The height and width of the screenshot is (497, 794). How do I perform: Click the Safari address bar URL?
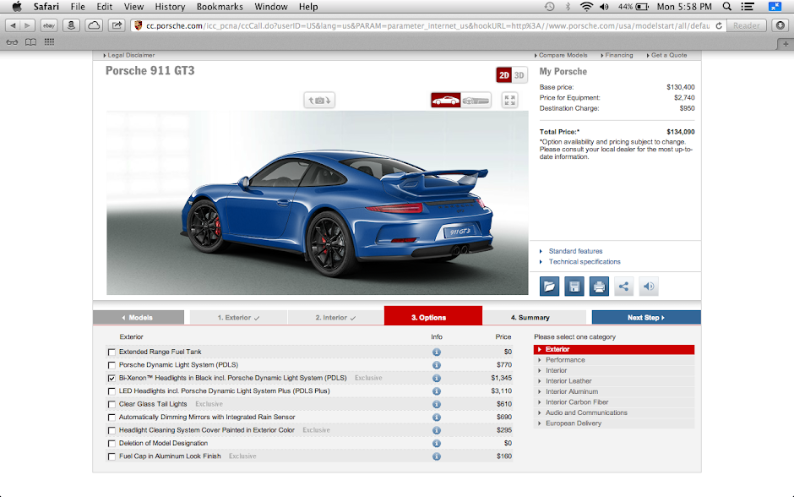[422, 25]
